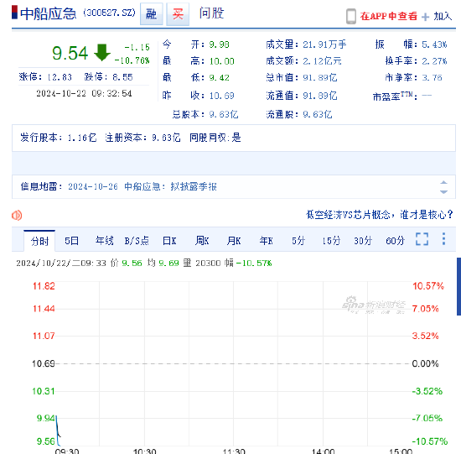Click the 成交量 value 21.91万手
461x454 pixels.
[324, 44]
